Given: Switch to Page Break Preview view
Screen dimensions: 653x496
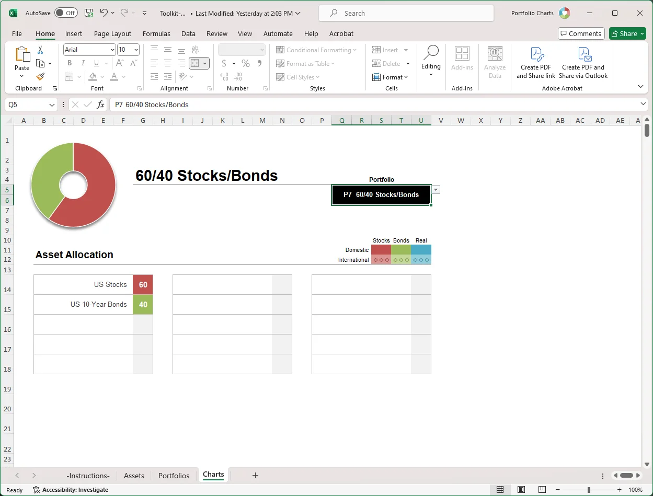Looking at the screenshot, I should 542,490.
